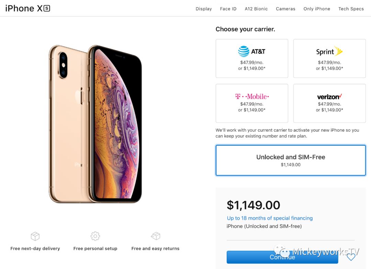
Task: Open the special financing details link
Action: click(269, 218)
